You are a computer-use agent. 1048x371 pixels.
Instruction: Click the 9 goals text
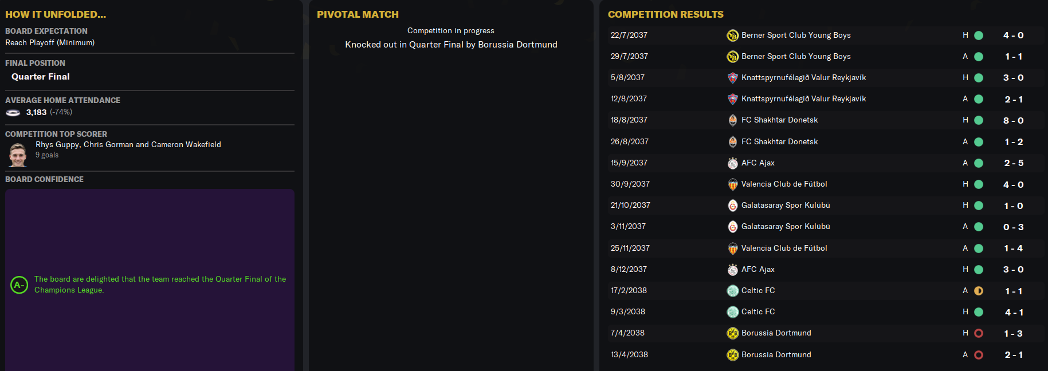[x=47, y=155]
